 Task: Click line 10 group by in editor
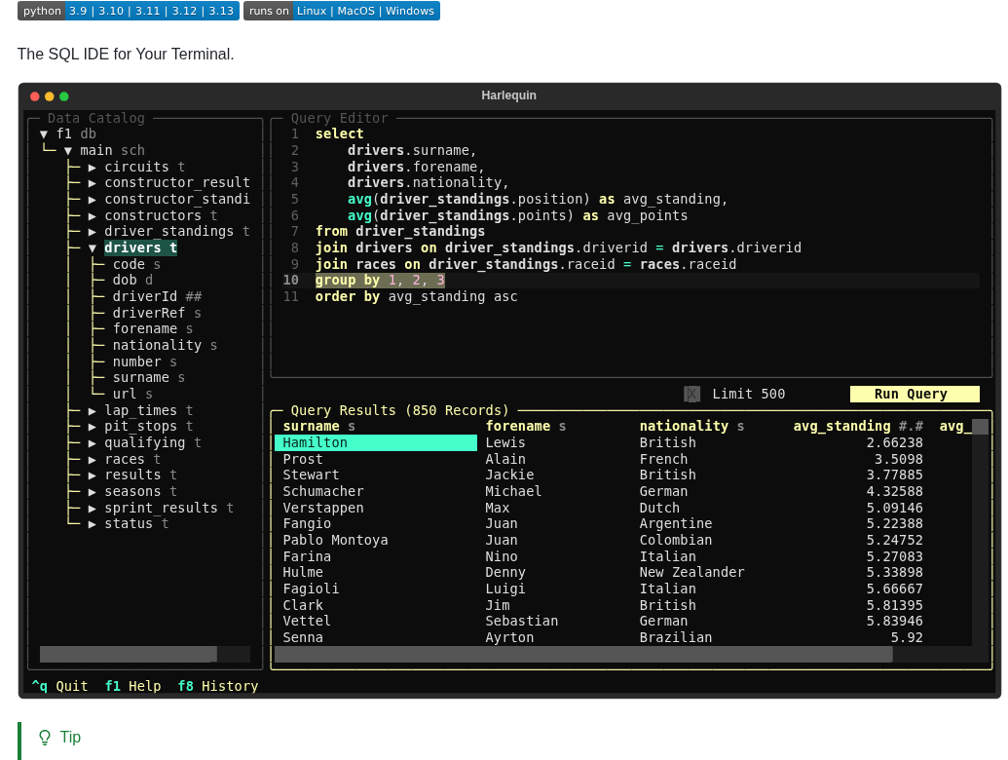379,281
